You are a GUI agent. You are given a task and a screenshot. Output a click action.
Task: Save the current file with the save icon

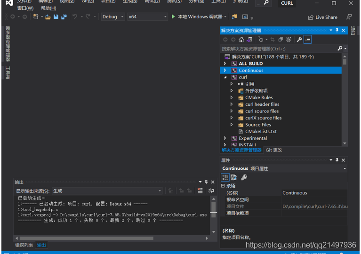coord(56,17)
